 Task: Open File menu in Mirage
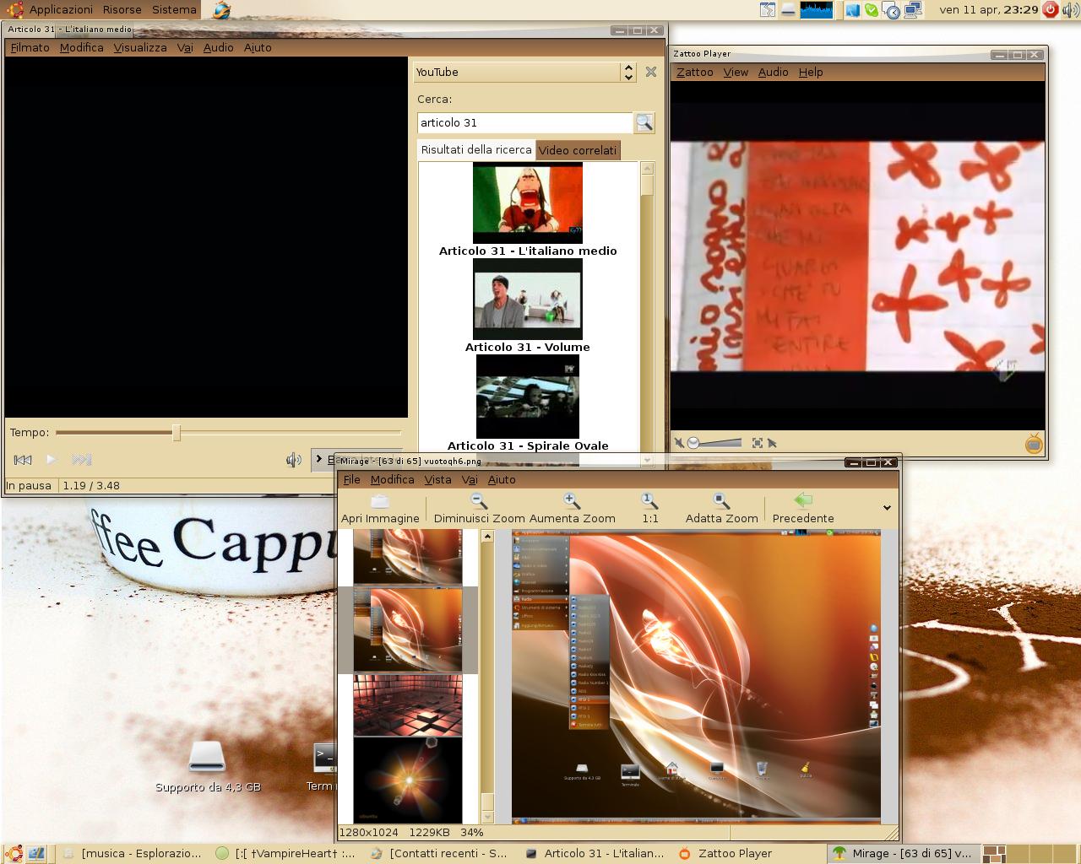click(x=352, y=480)
